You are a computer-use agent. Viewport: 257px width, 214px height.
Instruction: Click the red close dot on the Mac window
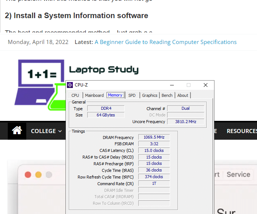(x=28, y=175)
